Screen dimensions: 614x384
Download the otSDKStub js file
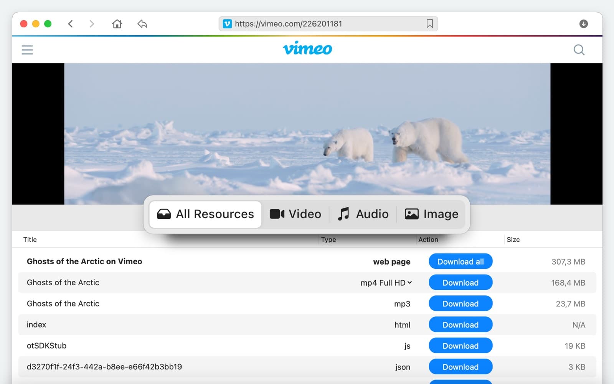[460, 346]
